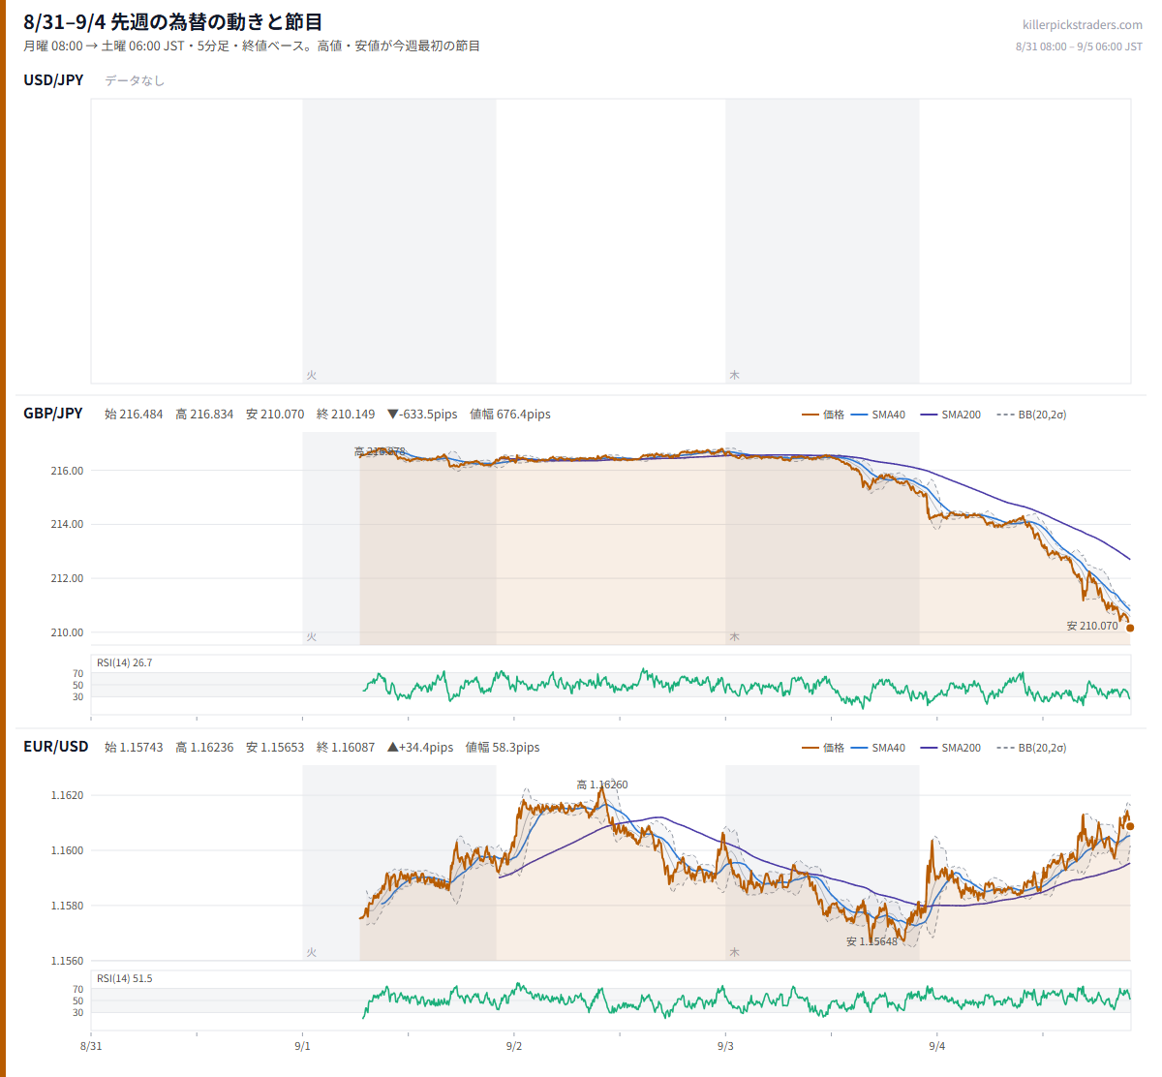Click the 210.00 y-axis label
Viewport: 1162px width, 1077px height.
(67, 632)
